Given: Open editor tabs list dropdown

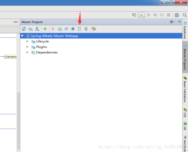Looking at the screenshot, I should click(15, 22).
